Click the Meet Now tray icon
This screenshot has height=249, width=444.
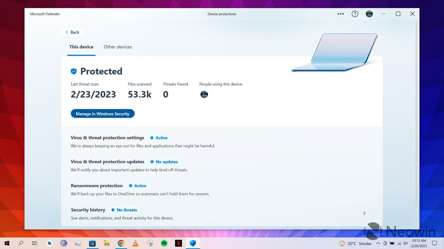(385, 243)
